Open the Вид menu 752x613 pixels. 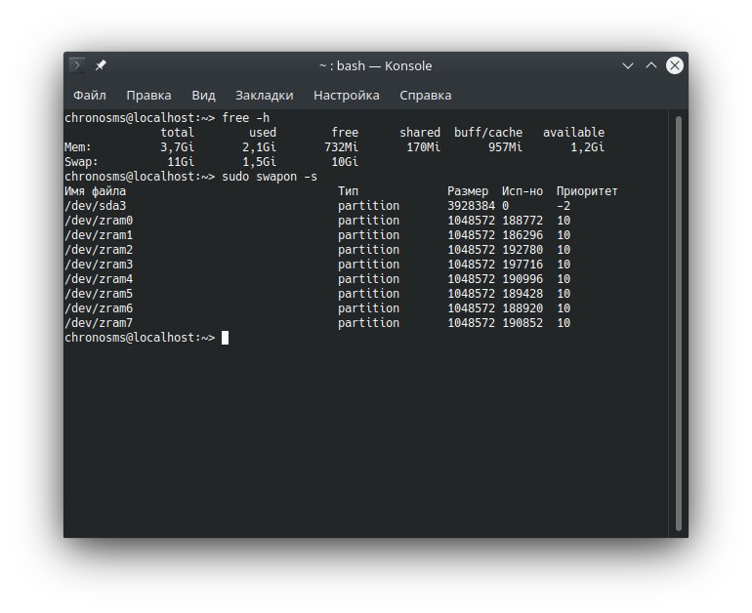pyautogui.click(x=203, y=96)
